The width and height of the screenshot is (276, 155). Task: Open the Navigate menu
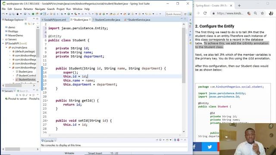[40, 9]
